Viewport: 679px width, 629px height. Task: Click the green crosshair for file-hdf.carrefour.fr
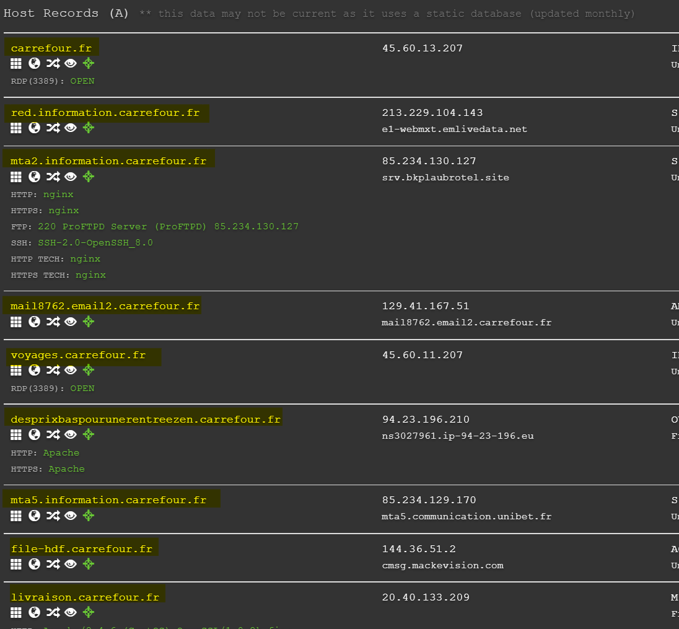[89, 563]
